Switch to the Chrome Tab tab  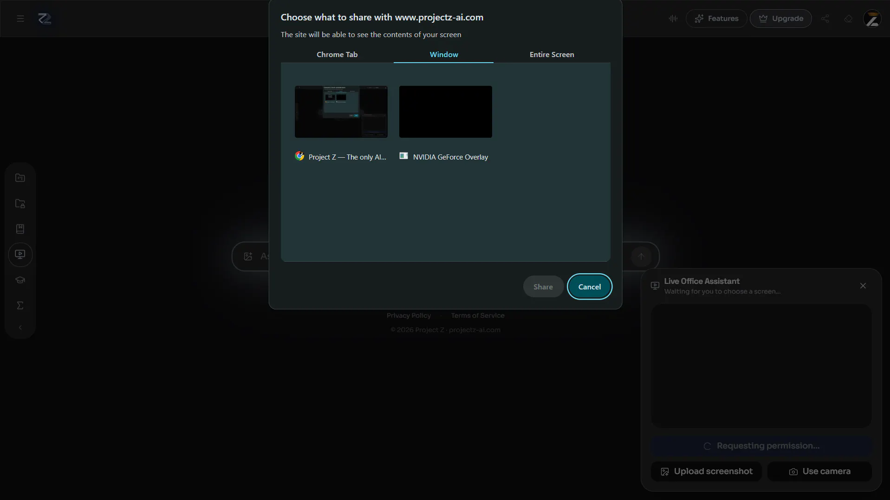337,54
